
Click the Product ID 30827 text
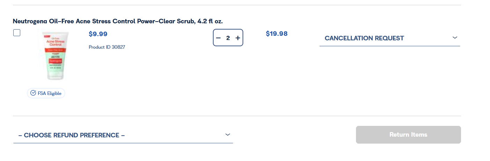point(107,47)
